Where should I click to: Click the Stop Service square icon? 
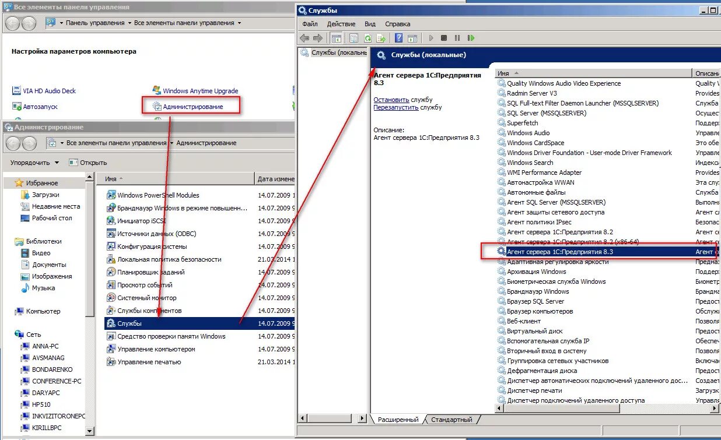pyautogui.click(x=444, y=38)
